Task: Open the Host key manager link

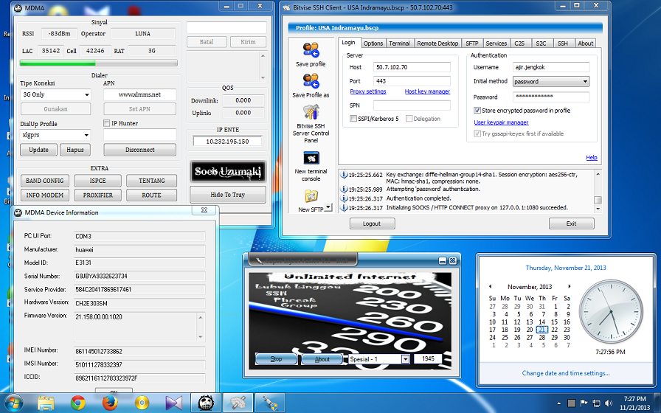Action: click(x=427, y=91)
